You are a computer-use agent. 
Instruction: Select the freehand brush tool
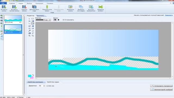[x=33, y=24]
